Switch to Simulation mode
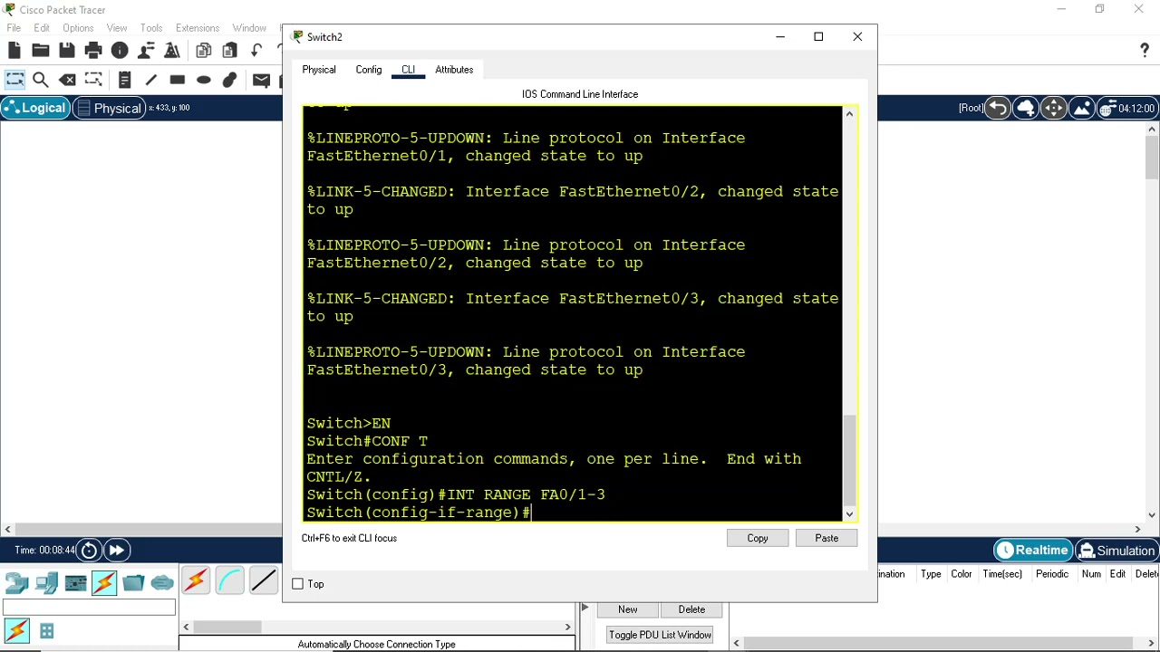Screen dimensions: 1160x652 [1116, 551]
